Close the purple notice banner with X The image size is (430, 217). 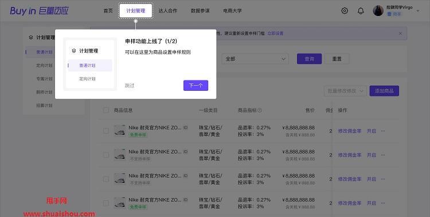click(400, 33)
